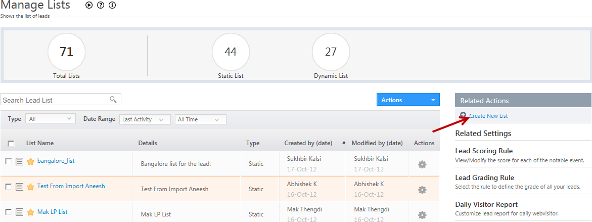592x222 pixels.
Task: Check the bangalore_list row checkbox
Action: [x=8, y=161]
